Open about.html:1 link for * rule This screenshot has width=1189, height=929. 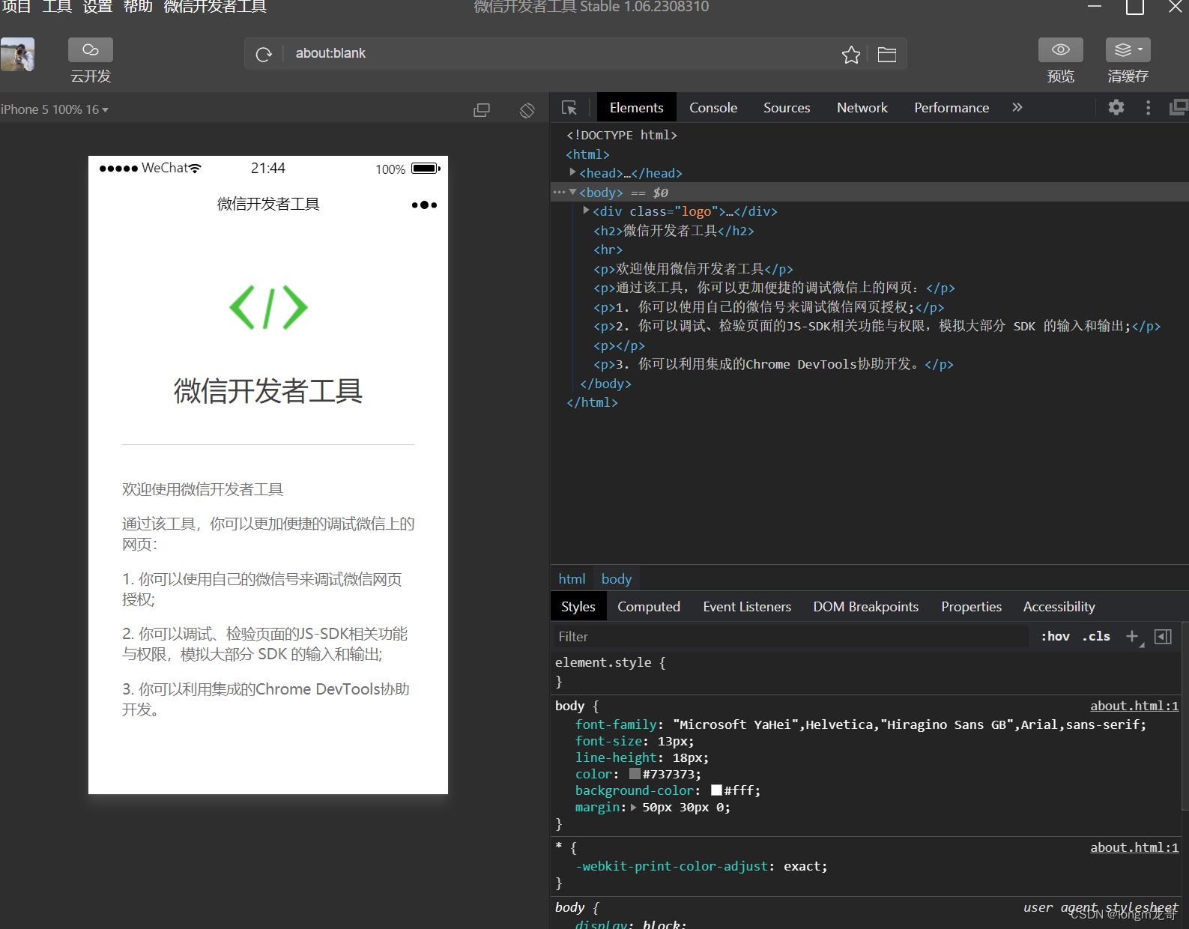point(1134,847)
